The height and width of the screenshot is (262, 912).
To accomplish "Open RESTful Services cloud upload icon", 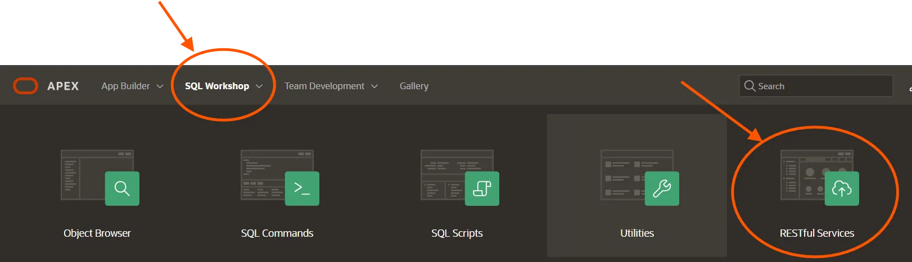I will tap(842, 189).
